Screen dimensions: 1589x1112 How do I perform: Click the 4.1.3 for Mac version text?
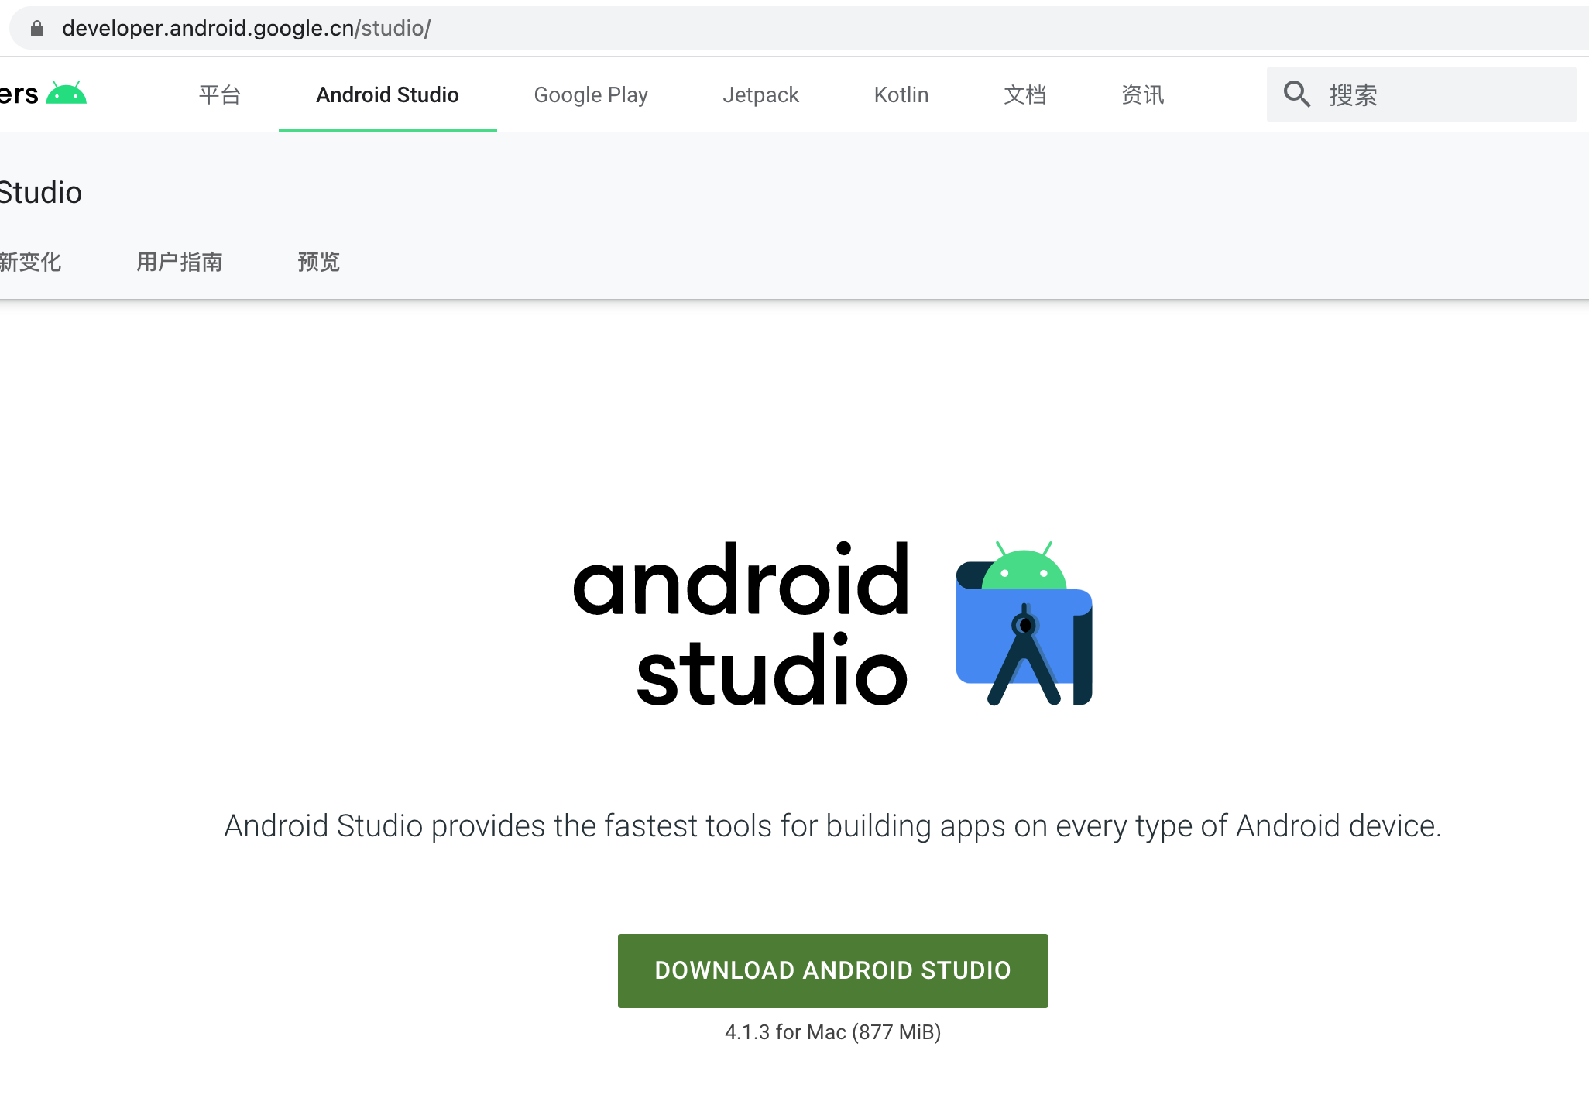832,1032
